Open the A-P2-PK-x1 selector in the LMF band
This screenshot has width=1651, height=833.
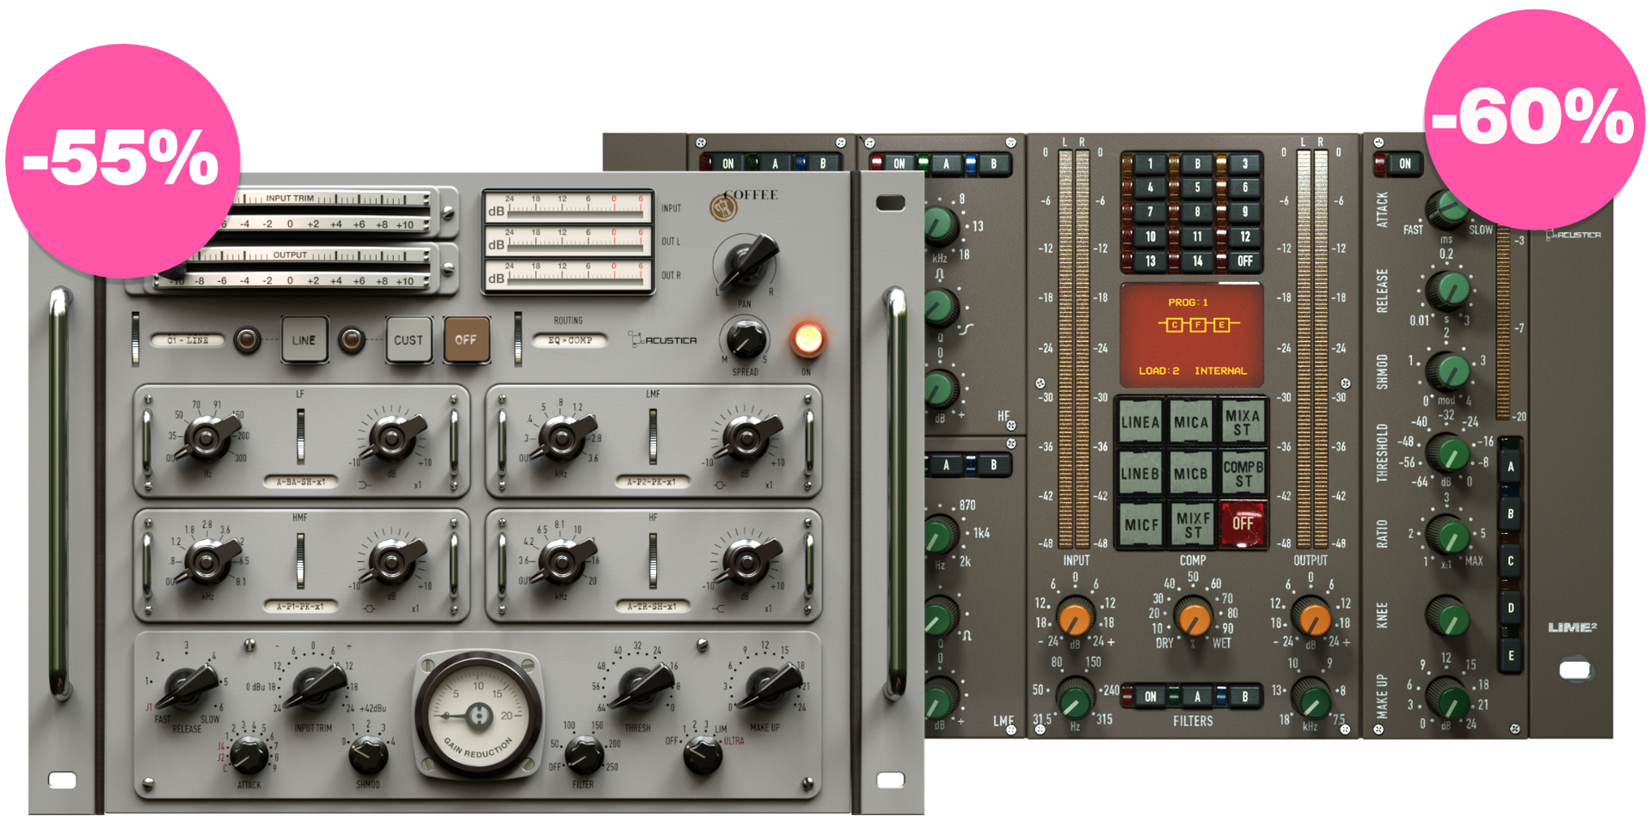click(652, 482)
